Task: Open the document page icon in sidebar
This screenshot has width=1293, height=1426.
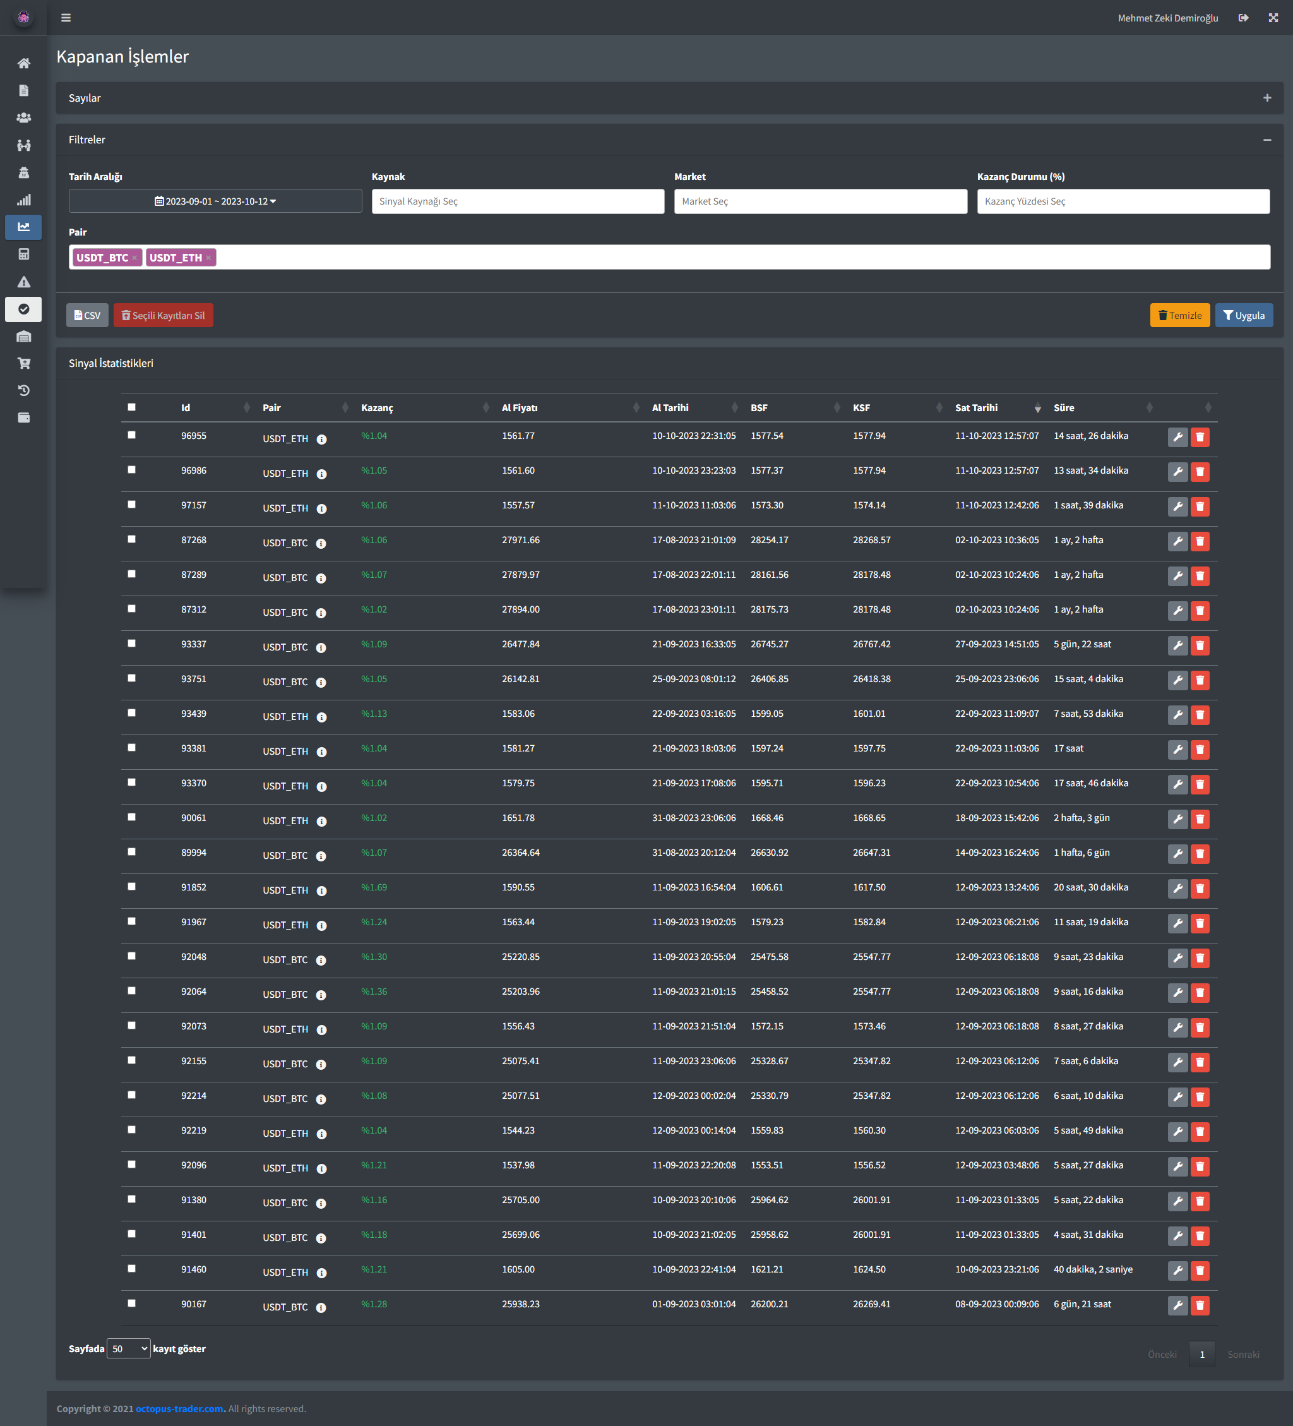Action: click(23, 90)
